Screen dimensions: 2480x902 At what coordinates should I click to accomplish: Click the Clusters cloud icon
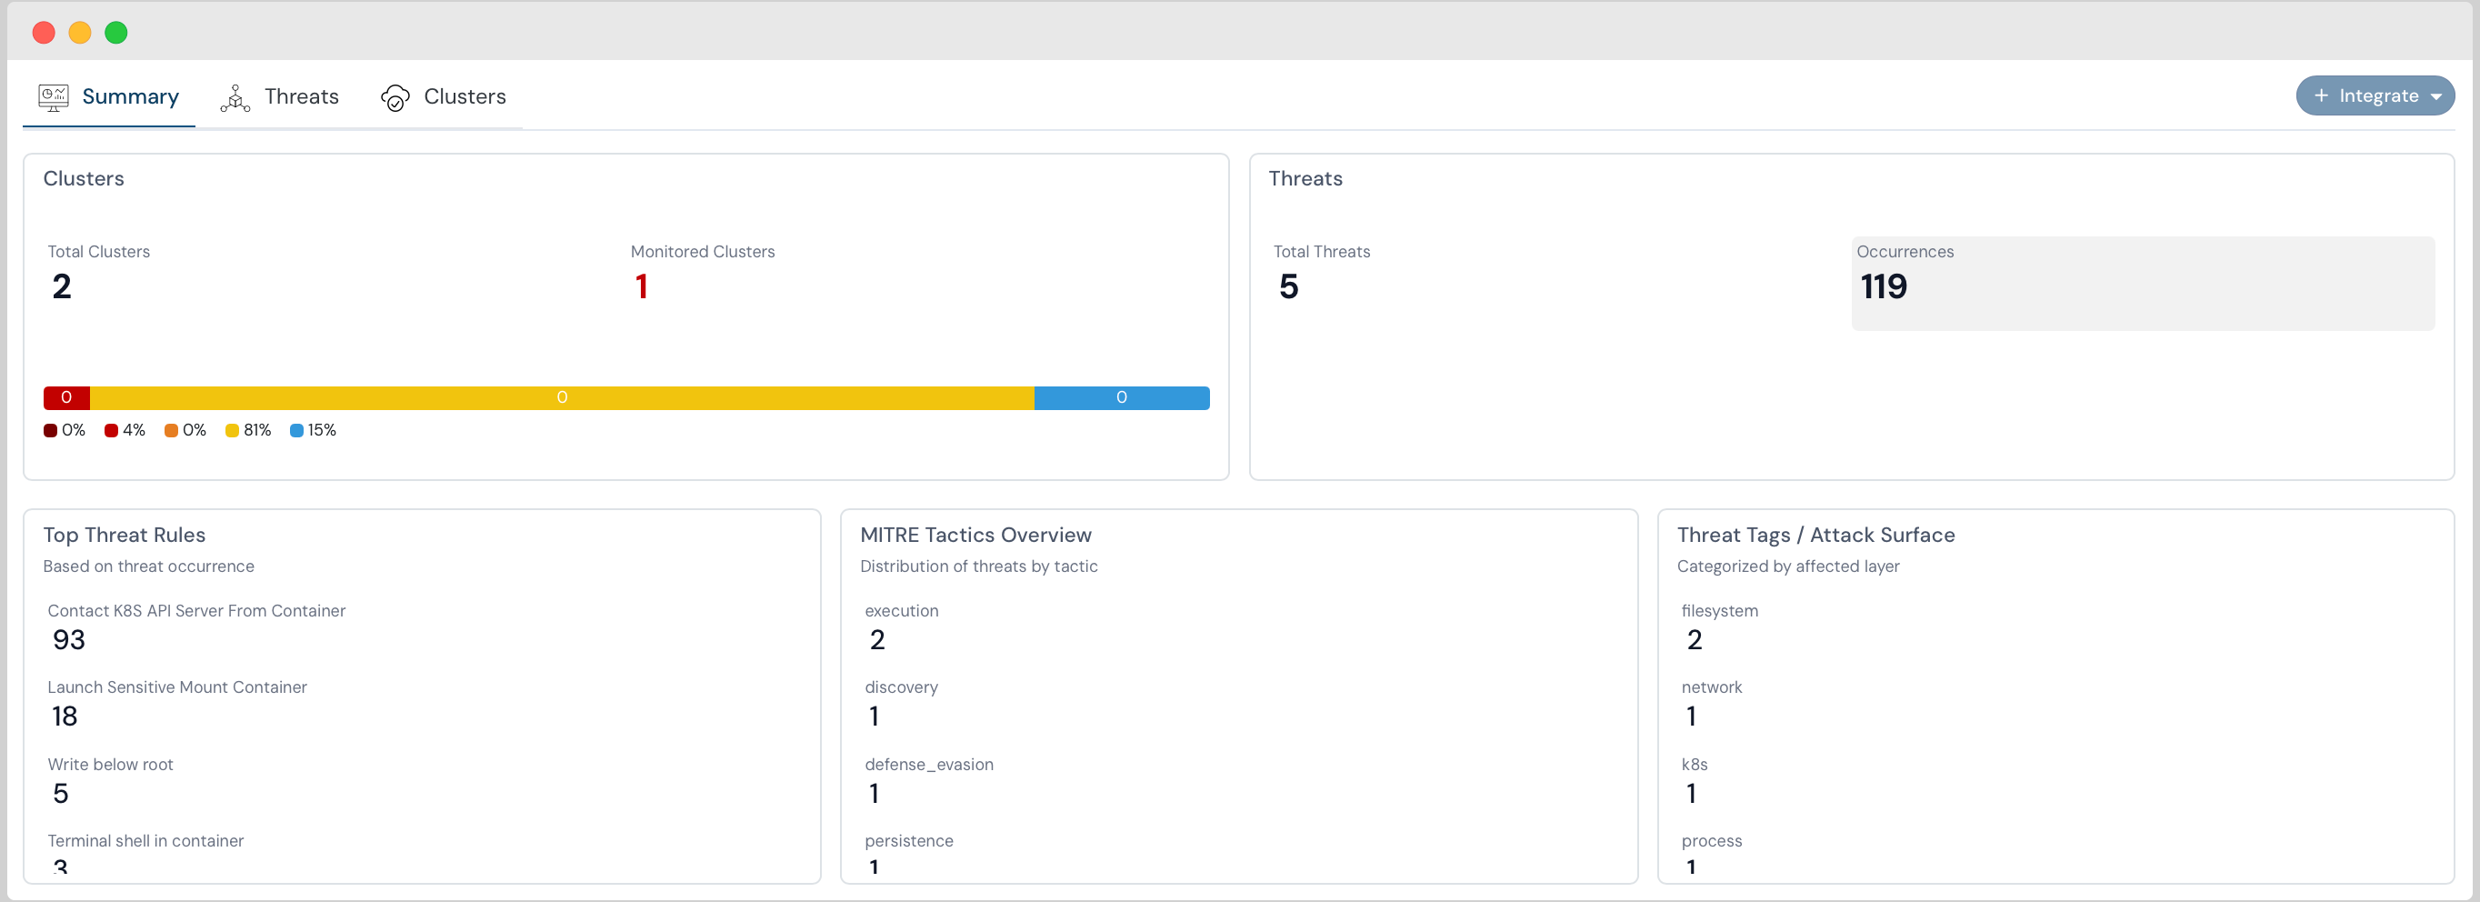pos(395,97)
